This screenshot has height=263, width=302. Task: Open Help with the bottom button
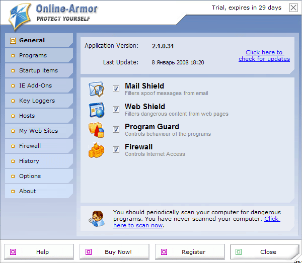click(x=39, y=252)
